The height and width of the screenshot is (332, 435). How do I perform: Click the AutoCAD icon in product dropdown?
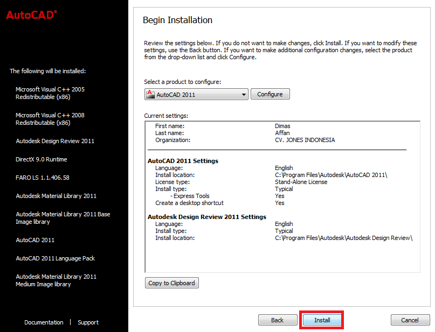tap(150, 94)
